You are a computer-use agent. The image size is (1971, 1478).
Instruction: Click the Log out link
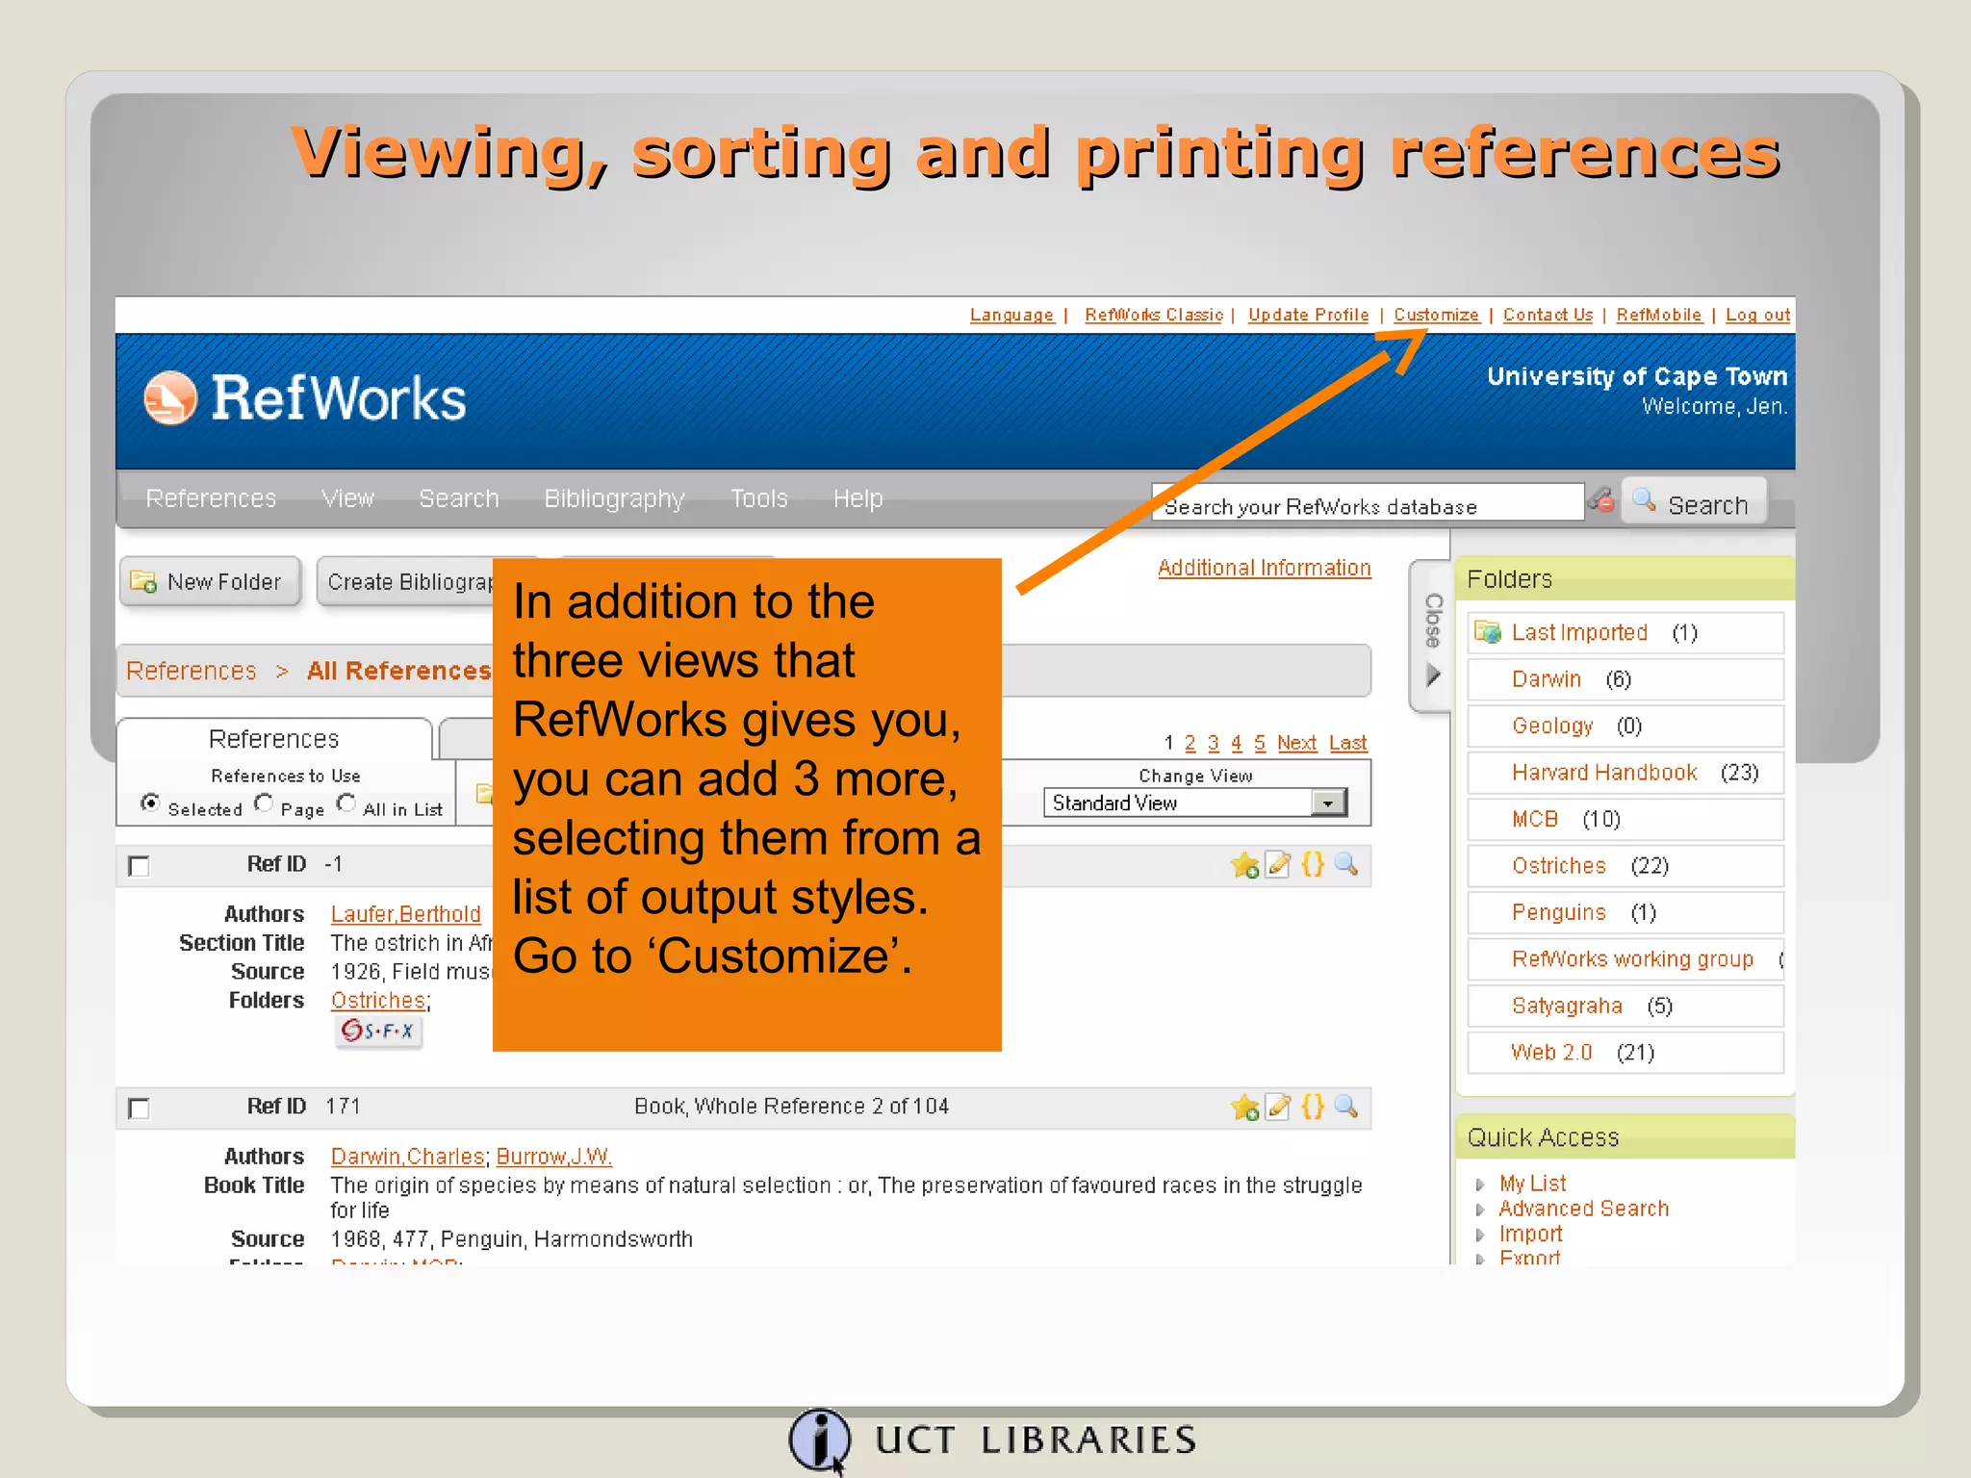click(1757, 315)
